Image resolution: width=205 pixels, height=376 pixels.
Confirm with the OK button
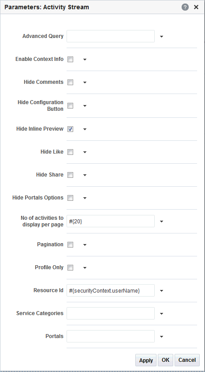(x=165, y=360)
